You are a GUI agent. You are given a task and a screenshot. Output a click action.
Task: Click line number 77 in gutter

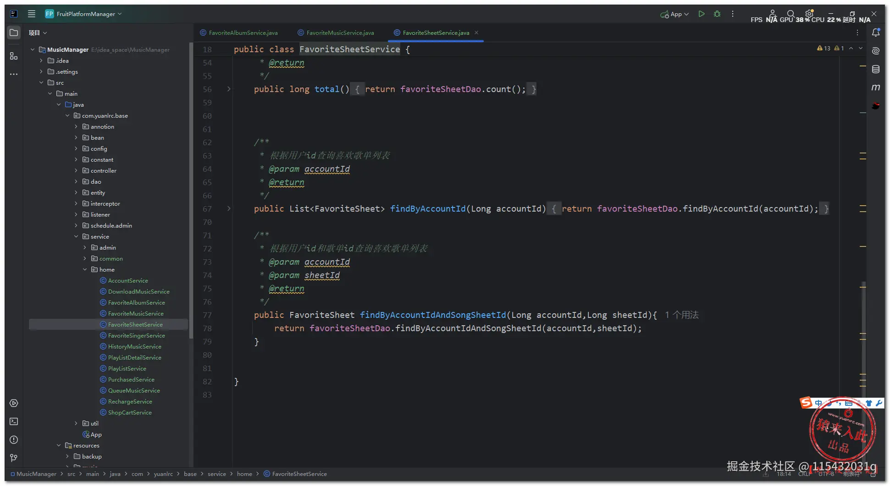coord(207,315)
